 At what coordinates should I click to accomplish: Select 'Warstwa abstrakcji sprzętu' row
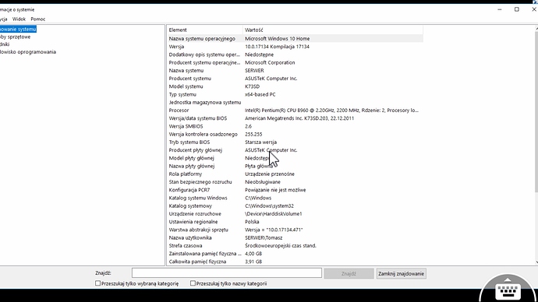pyautogui.click(x=295, y=230)
